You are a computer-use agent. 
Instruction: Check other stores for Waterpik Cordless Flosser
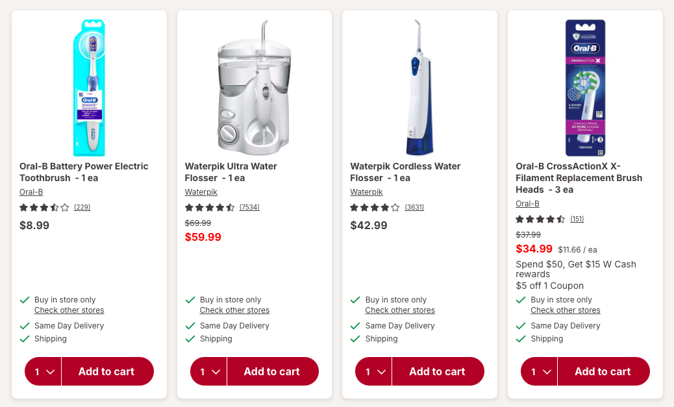click(x=400, y=310)
